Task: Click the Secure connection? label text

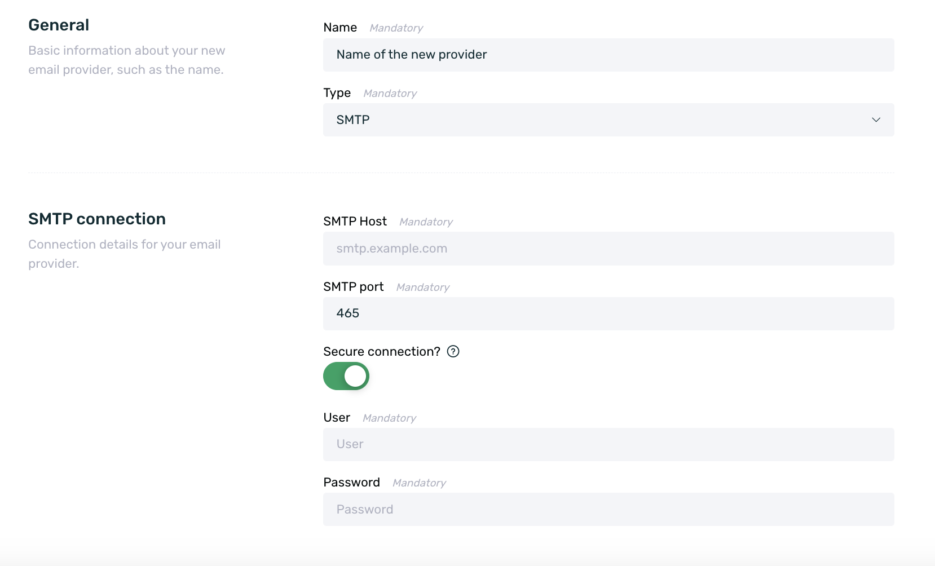Action: point(382,352)
